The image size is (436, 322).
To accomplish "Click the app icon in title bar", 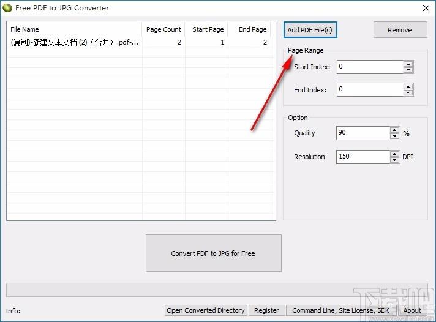I will [7, 8].
